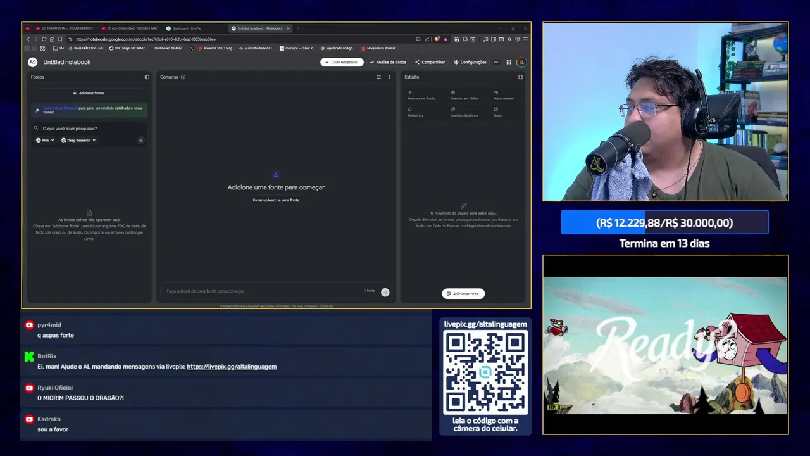Open the Conversa info icon
The height and width of the screenshot is (456, 810).
coord(183,77)
